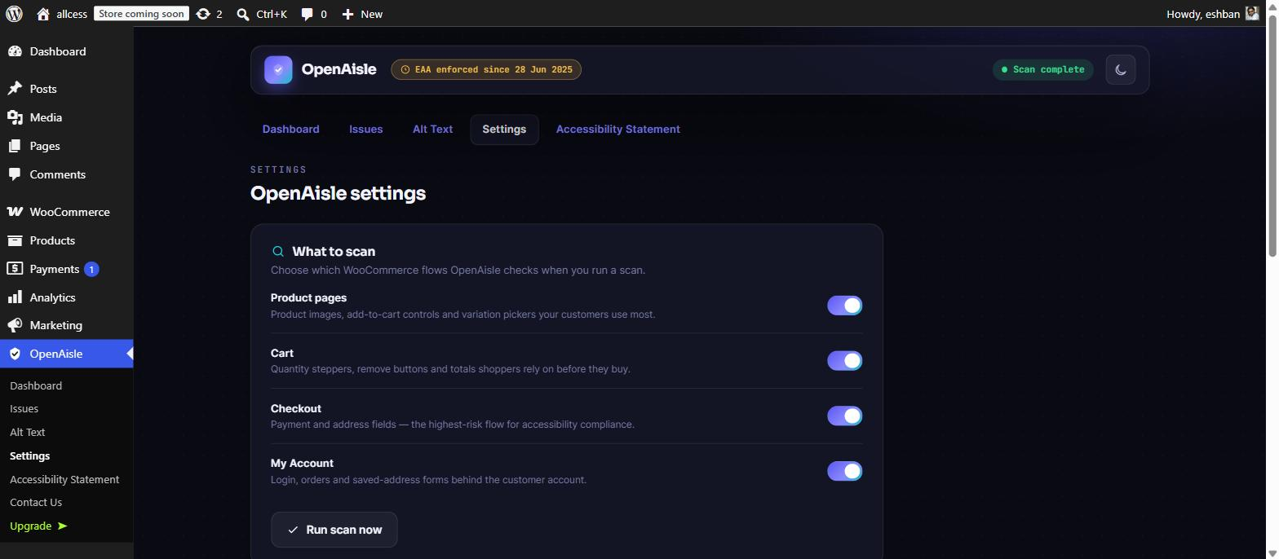Click the Scan complete status badge
The image size is (1279, 559).
click(1043, 70)
